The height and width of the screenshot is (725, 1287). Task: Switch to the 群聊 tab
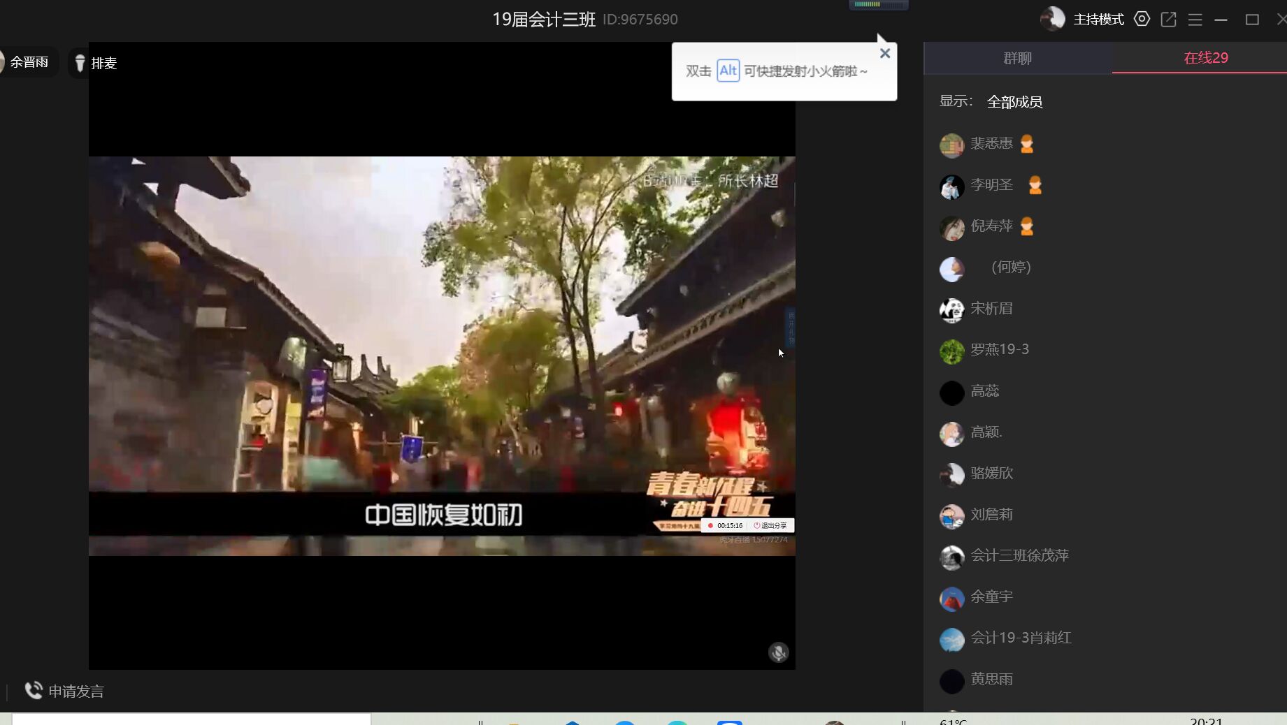point(1017,58)
